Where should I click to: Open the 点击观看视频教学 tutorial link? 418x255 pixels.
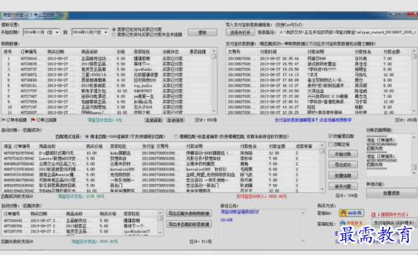335,120
